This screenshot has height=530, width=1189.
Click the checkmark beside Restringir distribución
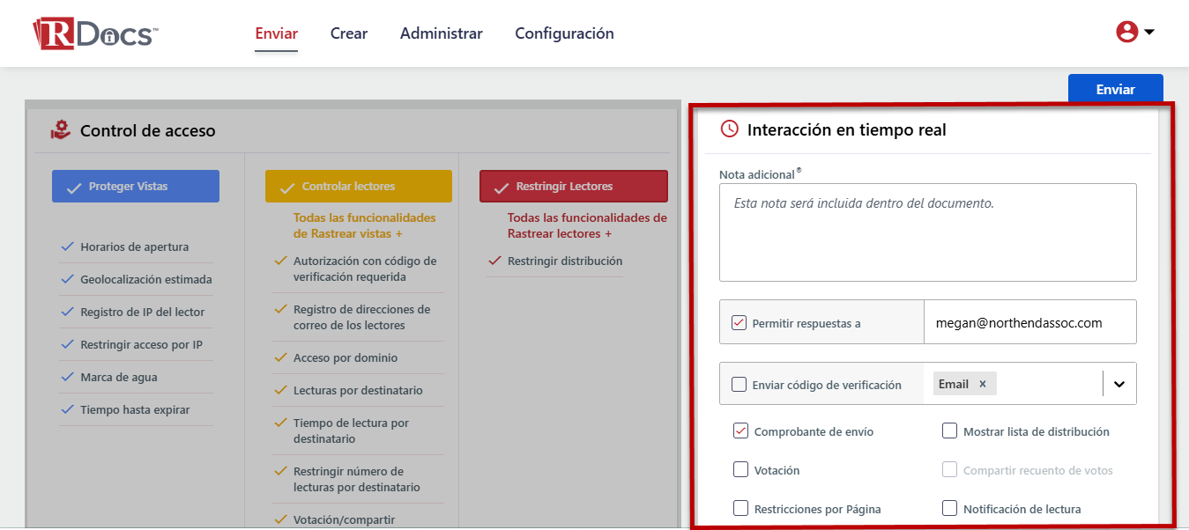click(x=494, y=261)
